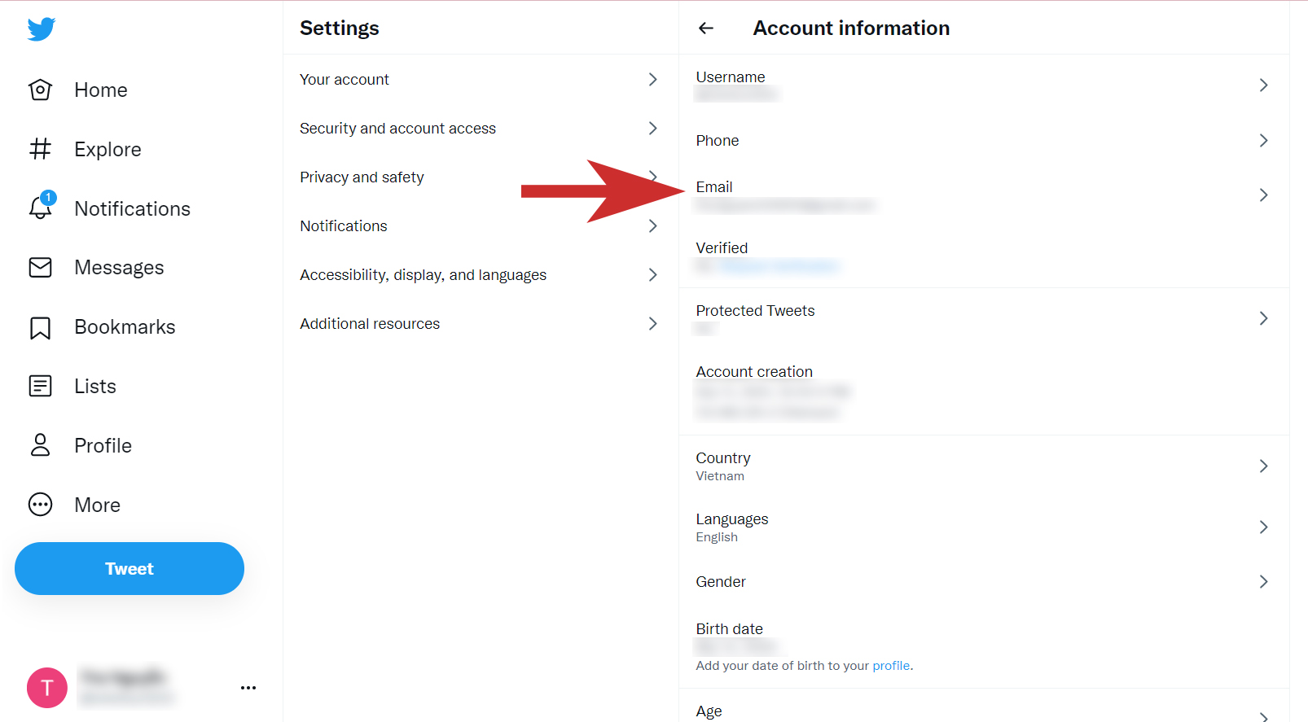1308x722 pixels.
Task: Open Security and account access
Action: (481, 128)
